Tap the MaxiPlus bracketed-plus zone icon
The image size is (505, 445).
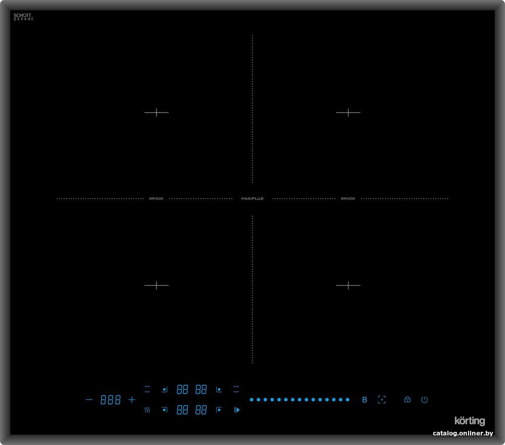[382, 400]
